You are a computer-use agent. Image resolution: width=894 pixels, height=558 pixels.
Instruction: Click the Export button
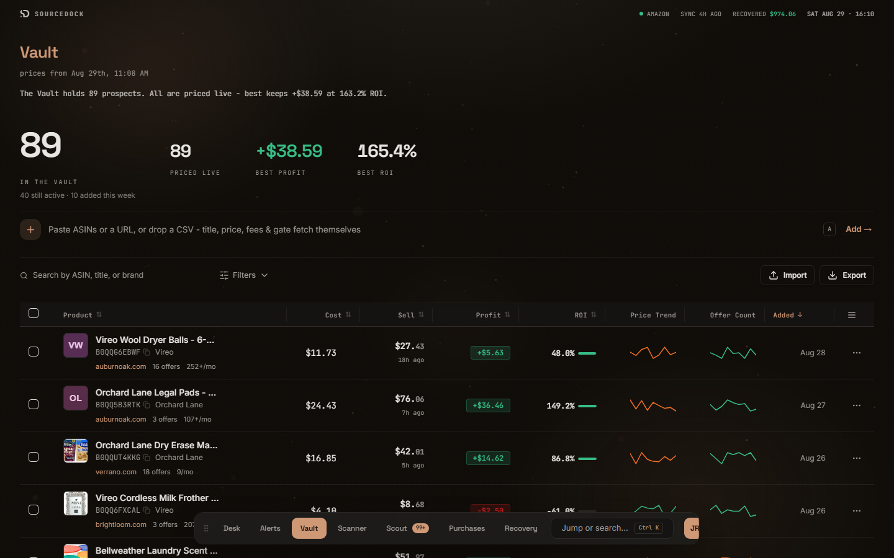tap(847, 275)
